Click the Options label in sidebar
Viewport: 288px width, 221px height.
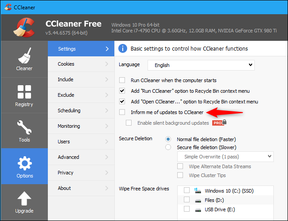click(25, 176)
